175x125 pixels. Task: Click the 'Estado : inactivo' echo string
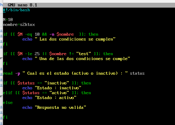[58, 88]
